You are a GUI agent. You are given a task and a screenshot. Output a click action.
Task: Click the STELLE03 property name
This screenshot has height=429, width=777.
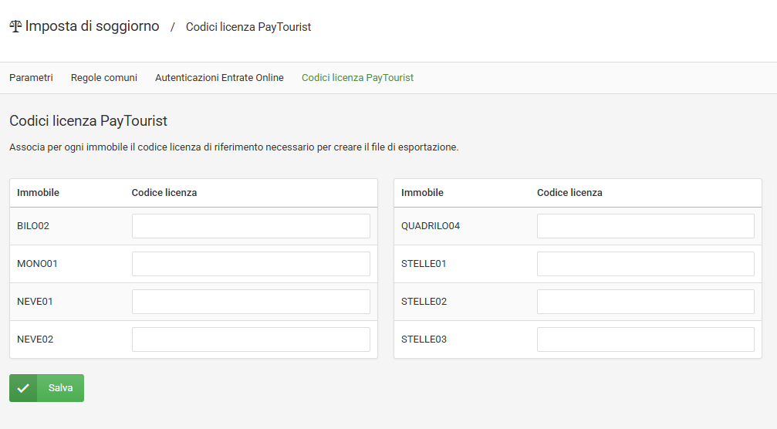(424, 339)
